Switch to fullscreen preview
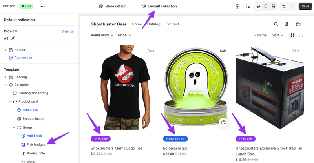The width and height of the screenshot is (314, 163). (x=273, y=6)
